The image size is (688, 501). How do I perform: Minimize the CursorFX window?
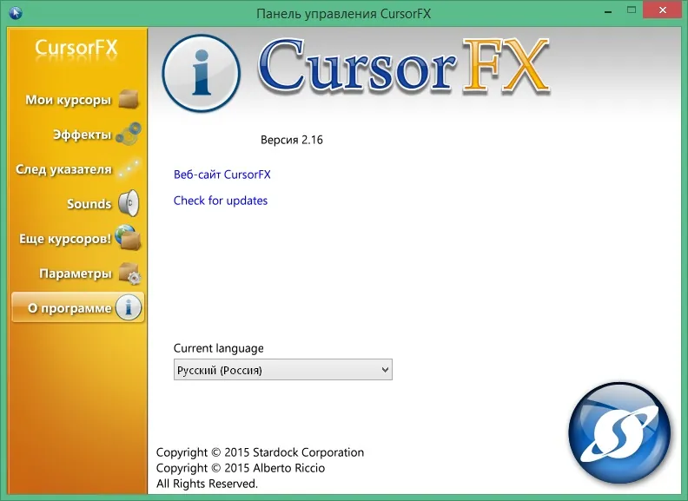tap(608, 11)
